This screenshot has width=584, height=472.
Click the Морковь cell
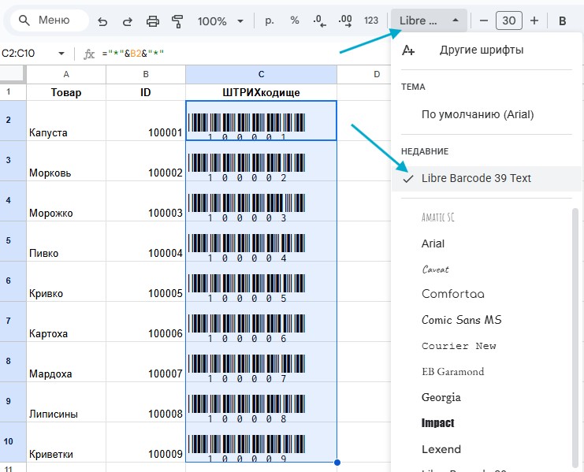coord(66,161)
